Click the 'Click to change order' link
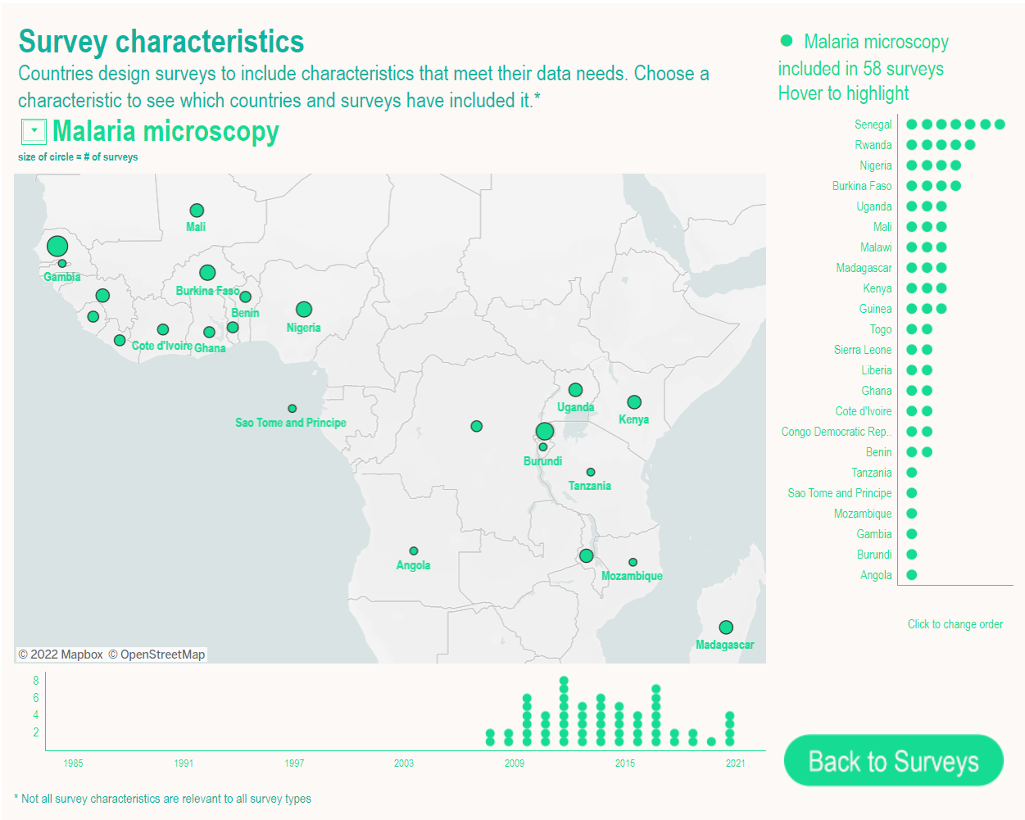This screenshot has width=1025, height=820. pyautogui.click(x=955, y=624)
